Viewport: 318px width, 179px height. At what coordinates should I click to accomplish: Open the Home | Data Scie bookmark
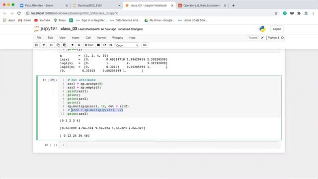tap(193, 20)
